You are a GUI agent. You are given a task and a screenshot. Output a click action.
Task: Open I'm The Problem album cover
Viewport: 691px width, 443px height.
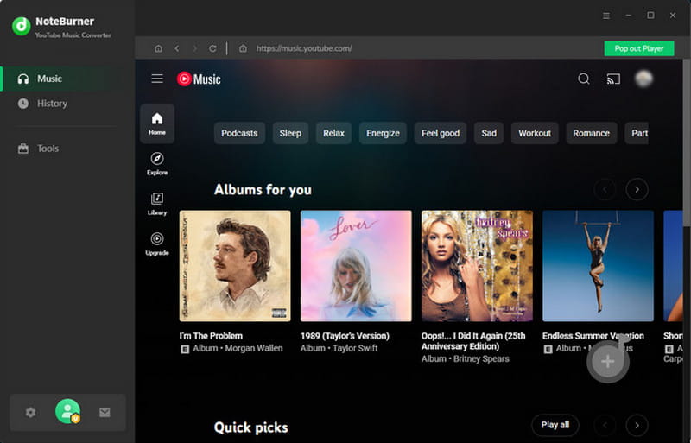pos(235,266)
